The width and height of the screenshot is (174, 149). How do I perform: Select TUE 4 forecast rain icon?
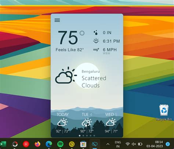pyautogui.click(x=87, y=122)
